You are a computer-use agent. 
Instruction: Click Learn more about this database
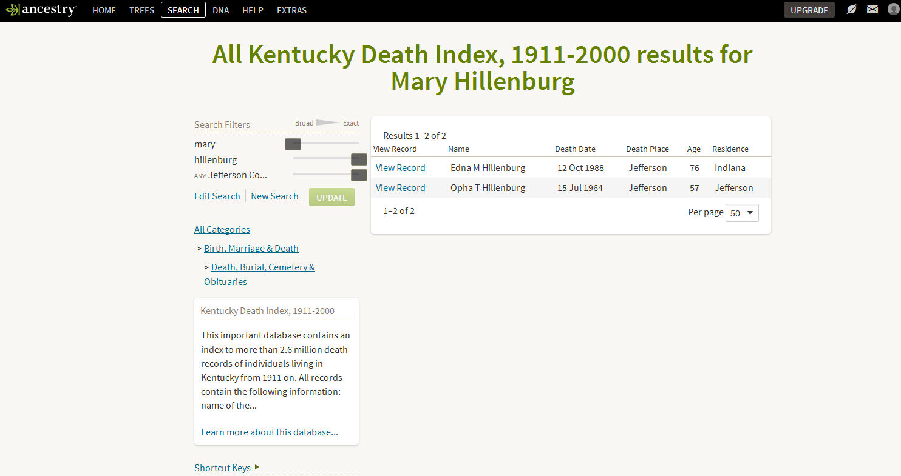pos(270,432)
